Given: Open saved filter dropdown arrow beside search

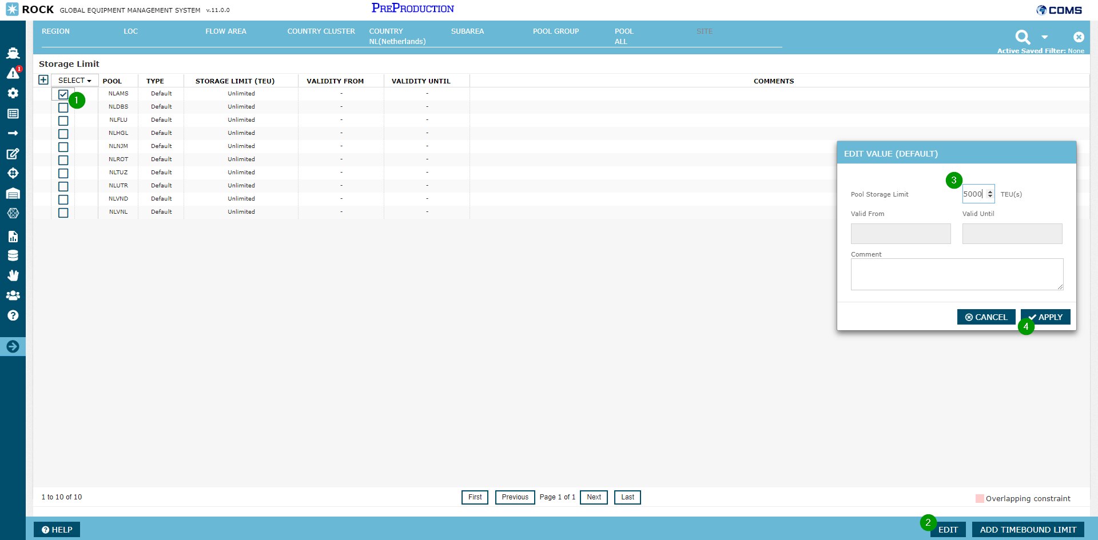Looking at the screenshot, I should pos(1045,37).
